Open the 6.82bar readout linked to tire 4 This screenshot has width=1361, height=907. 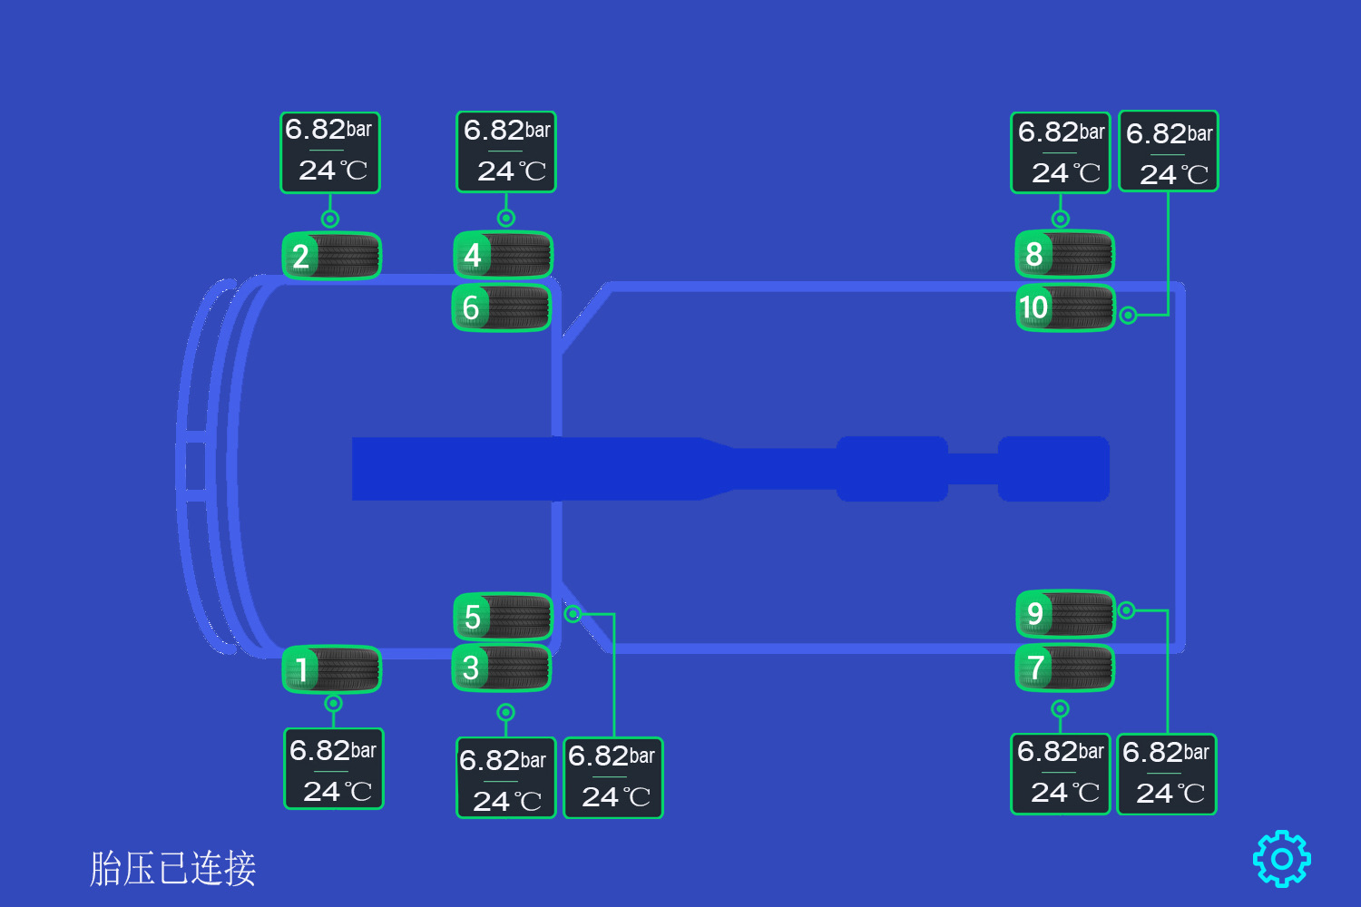point(506,151)
